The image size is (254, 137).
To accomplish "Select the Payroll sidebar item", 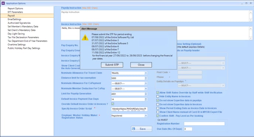I will 27,16.
